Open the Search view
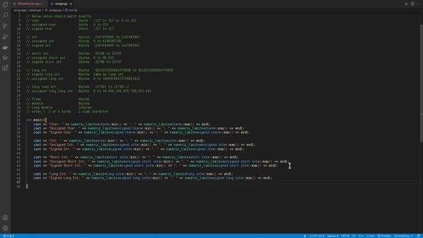423x238 pixels. pos(5,15)
